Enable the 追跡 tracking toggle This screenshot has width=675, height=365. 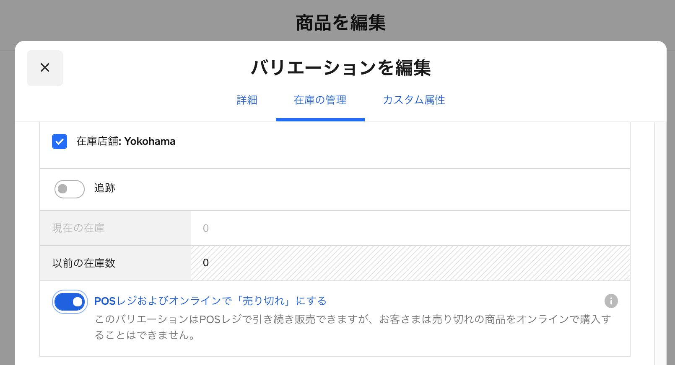[69, 189]
